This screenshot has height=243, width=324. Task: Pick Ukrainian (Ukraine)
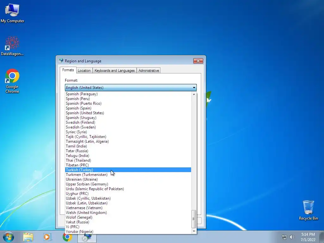[128, 180]
